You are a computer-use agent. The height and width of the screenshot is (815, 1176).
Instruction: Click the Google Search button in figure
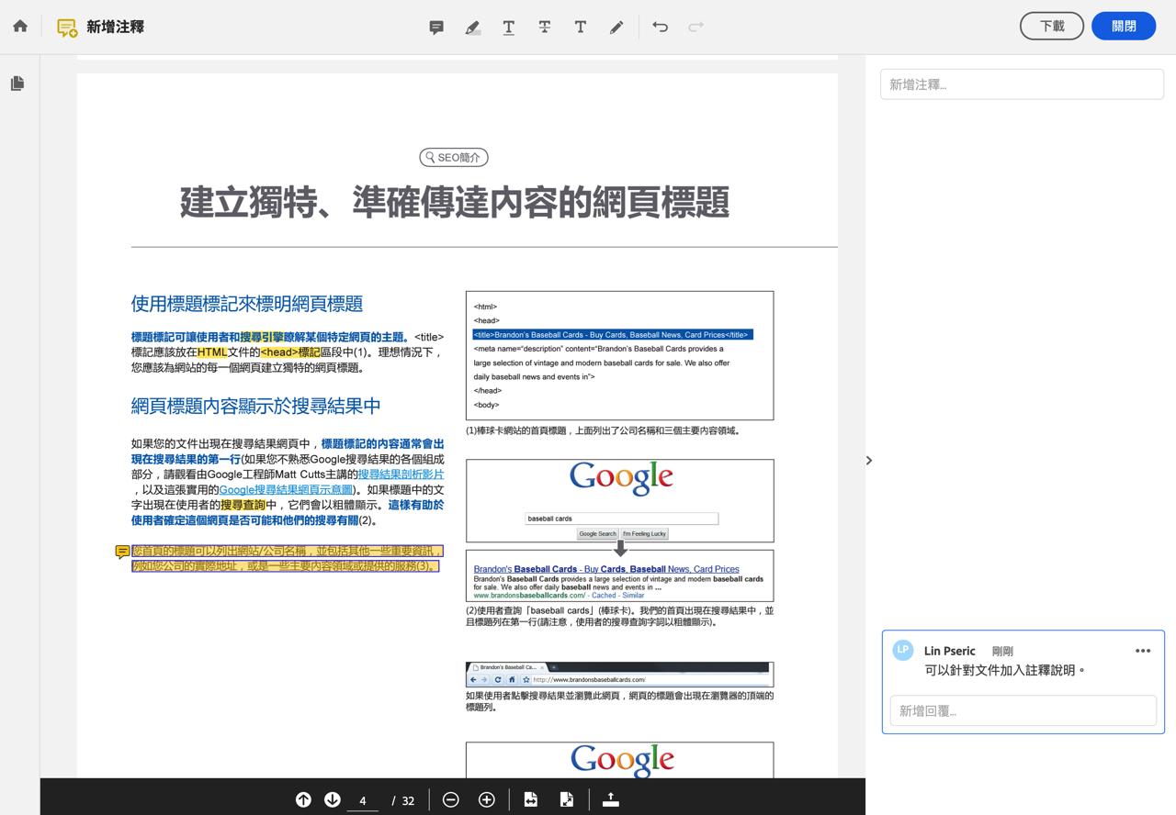click(597, 534)
